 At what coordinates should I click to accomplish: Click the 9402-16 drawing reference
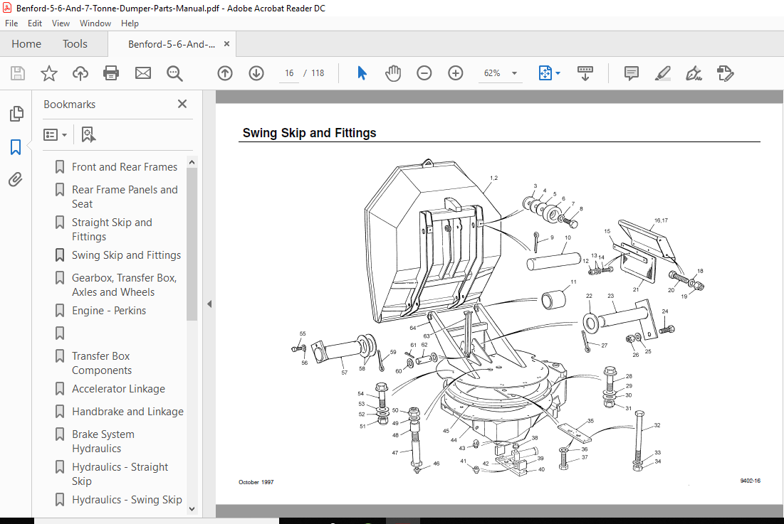pos(750,481)
